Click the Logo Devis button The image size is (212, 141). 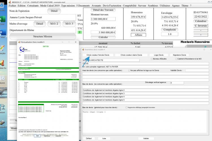[x=159, y=55]
